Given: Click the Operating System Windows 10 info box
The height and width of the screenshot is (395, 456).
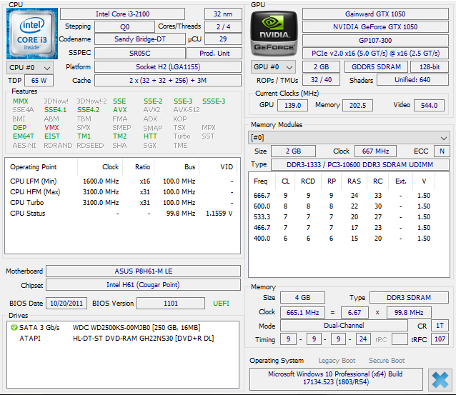Looking at the screenshot, I should pos(334,379).
